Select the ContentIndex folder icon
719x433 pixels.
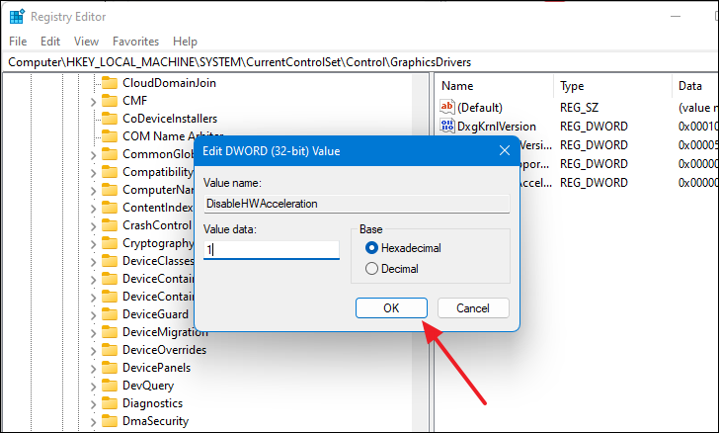tap(109, 208)
